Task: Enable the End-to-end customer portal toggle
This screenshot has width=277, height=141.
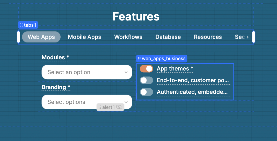Action: (x=147, y=80)
